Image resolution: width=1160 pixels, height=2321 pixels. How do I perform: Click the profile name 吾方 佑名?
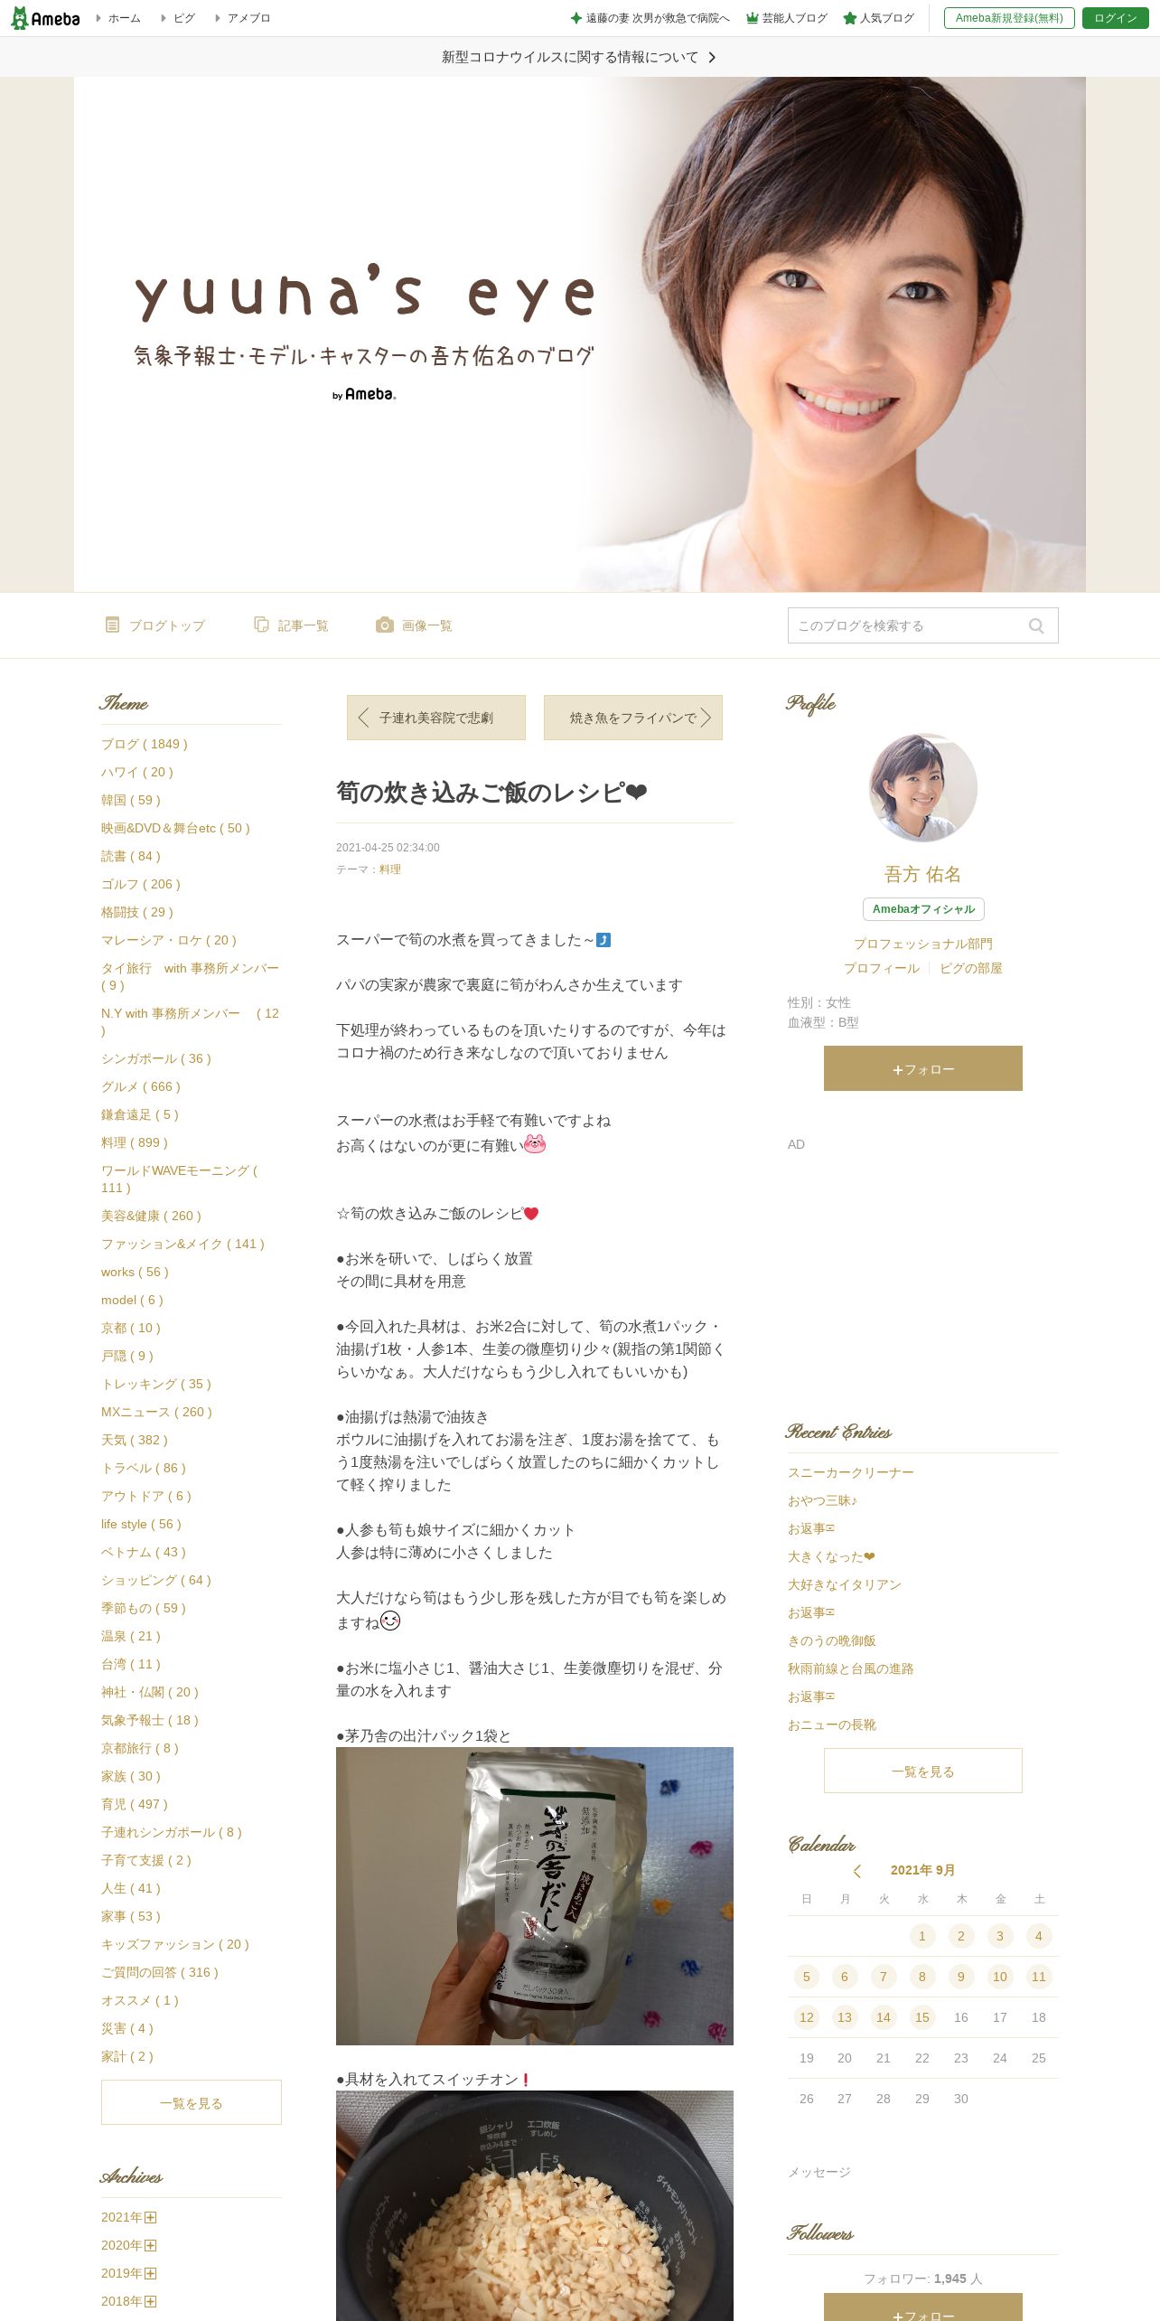tap(923, 874)
